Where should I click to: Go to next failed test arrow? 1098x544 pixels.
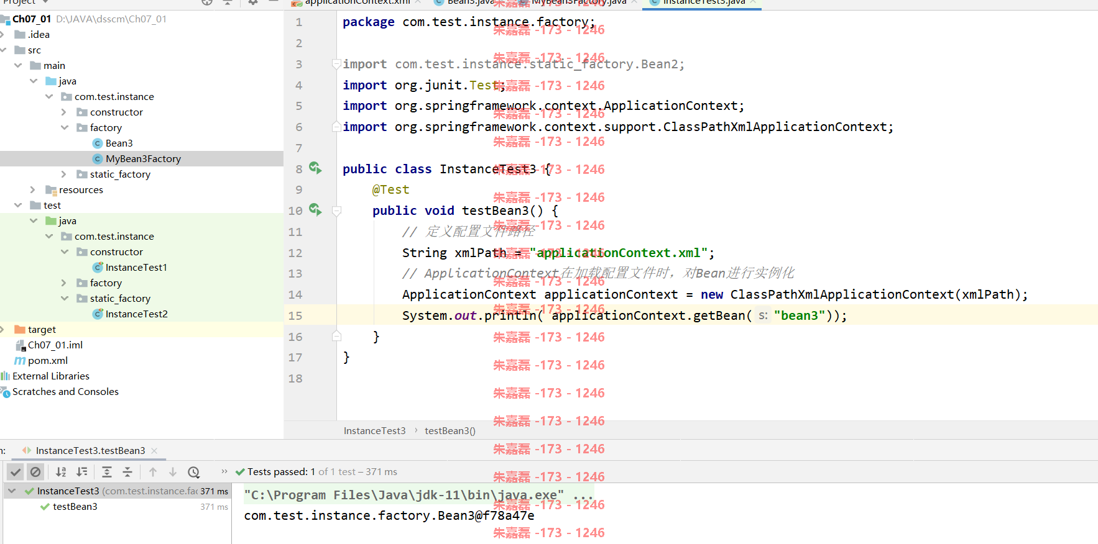(x=173, y=472)
